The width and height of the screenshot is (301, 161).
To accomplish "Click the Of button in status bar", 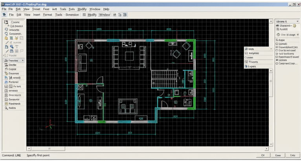I will [x=263, y=155].
